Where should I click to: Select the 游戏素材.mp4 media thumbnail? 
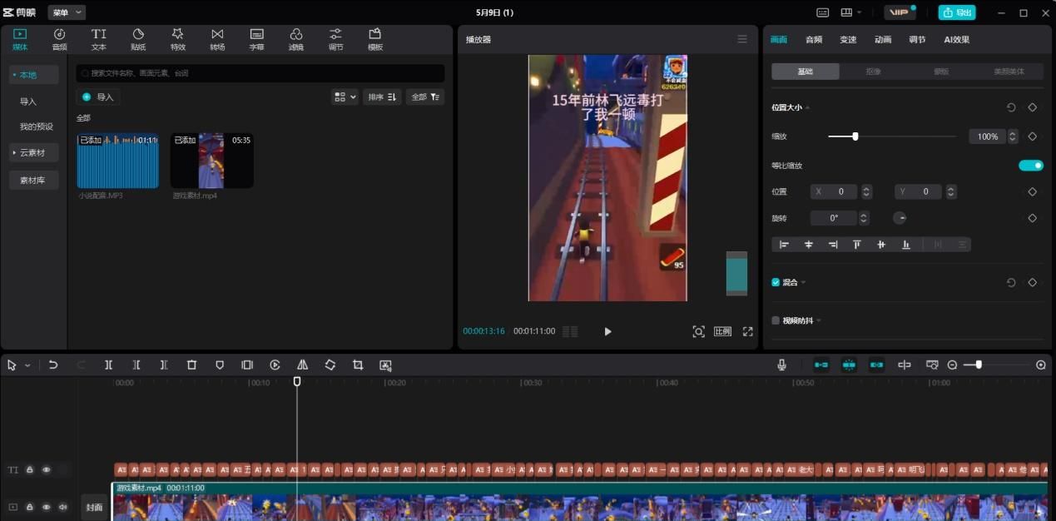click(x=211, y=161)
